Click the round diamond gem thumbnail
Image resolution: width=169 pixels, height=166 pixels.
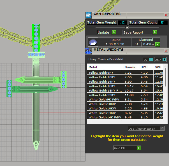click(93, 42)
